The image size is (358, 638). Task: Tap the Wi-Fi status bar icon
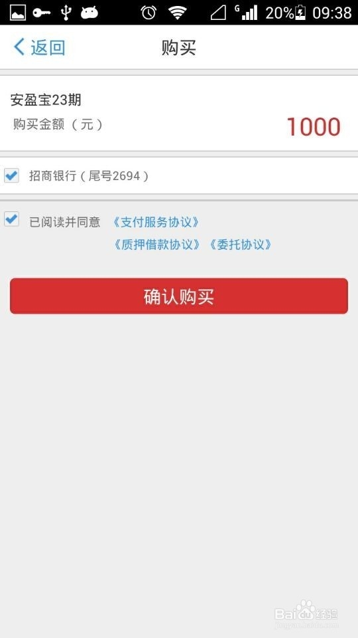[x=178, y=13]
